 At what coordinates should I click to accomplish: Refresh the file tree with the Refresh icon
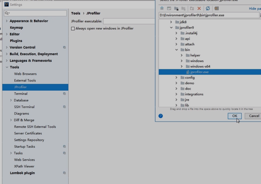coord(208,8)
